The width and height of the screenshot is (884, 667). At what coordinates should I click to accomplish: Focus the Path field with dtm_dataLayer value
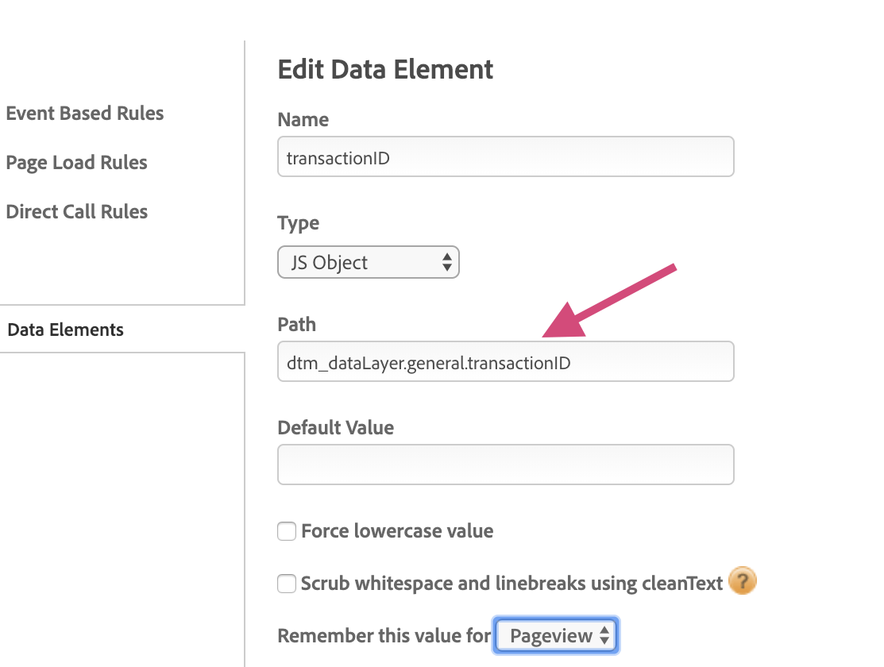505,362
